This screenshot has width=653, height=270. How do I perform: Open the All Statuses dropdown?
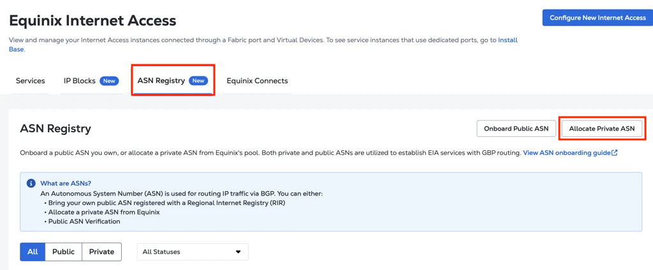[x=193, y=252]
